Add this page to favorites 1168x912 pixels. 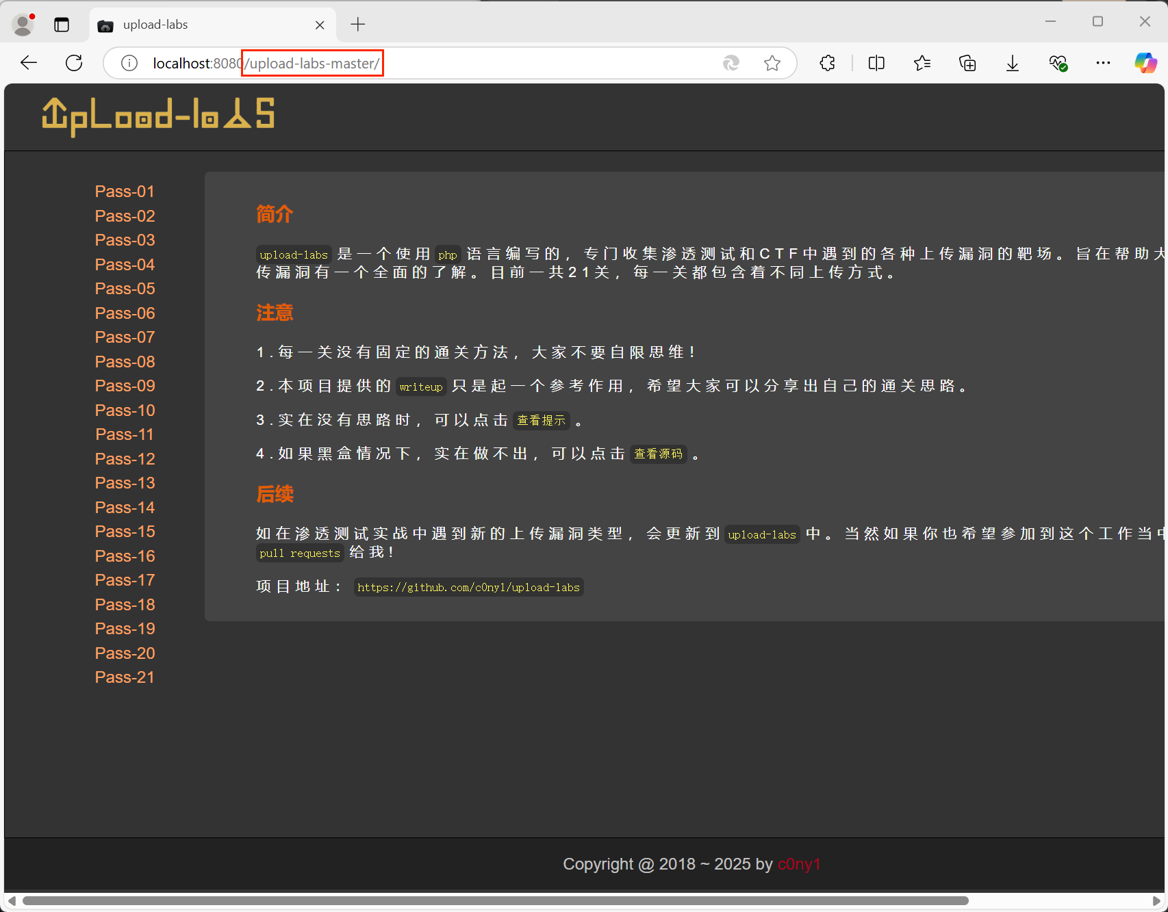pos(772,63)
